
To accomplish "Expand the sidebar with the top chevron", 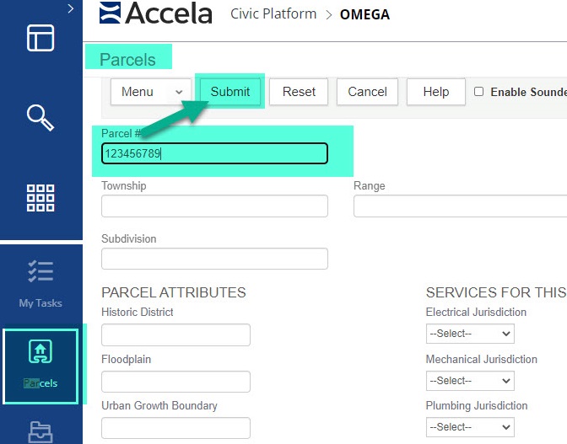I will pos(70,8).
